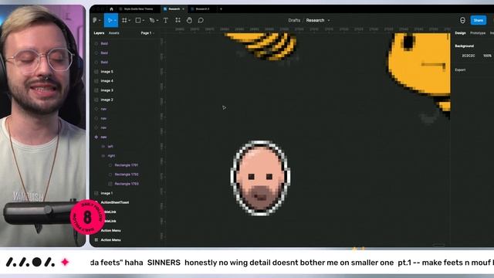
Task: Open the Resources components tool
Action: pos(178,20)
